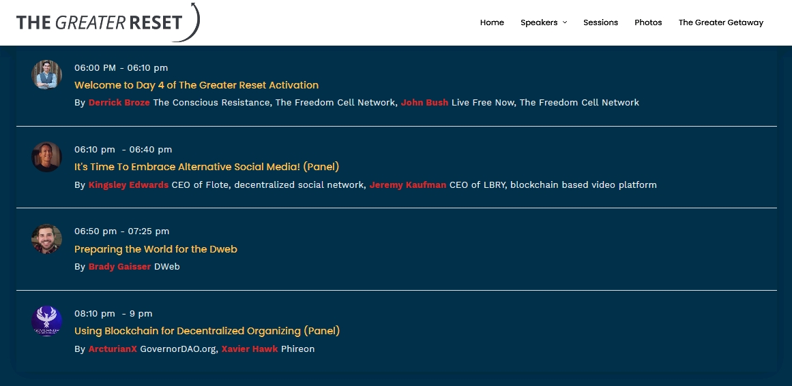View speaker Brady Gaisser
Viewport: 792px width, 386px height.
(119, 267)
